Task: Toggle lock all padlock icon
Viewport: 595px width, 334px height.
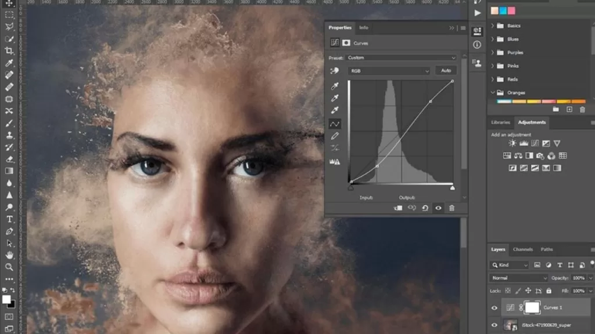Action: click(x=549, y=291)
